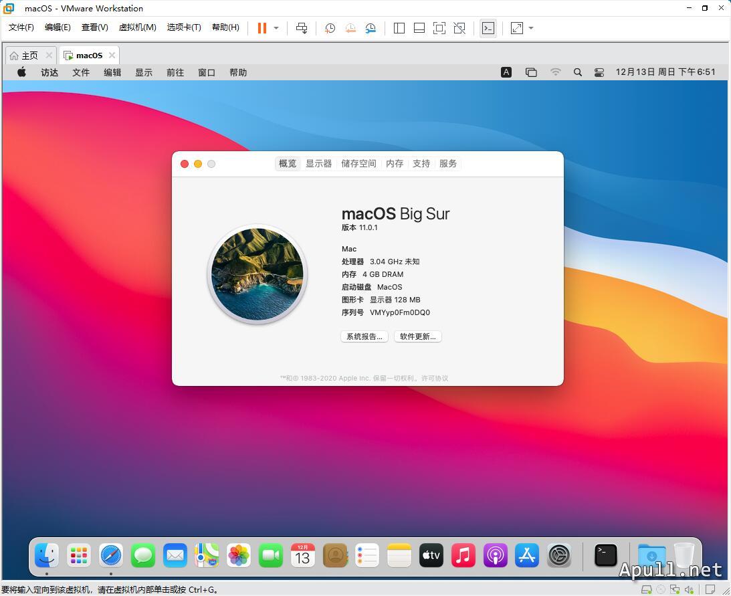Switch to the 服务 tab
This screenshot has width=731, height=596.
(448, 164)
